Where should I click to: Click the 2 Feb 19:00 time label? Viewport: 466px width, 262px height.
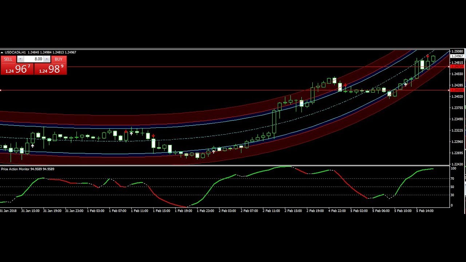coord(315,211)
